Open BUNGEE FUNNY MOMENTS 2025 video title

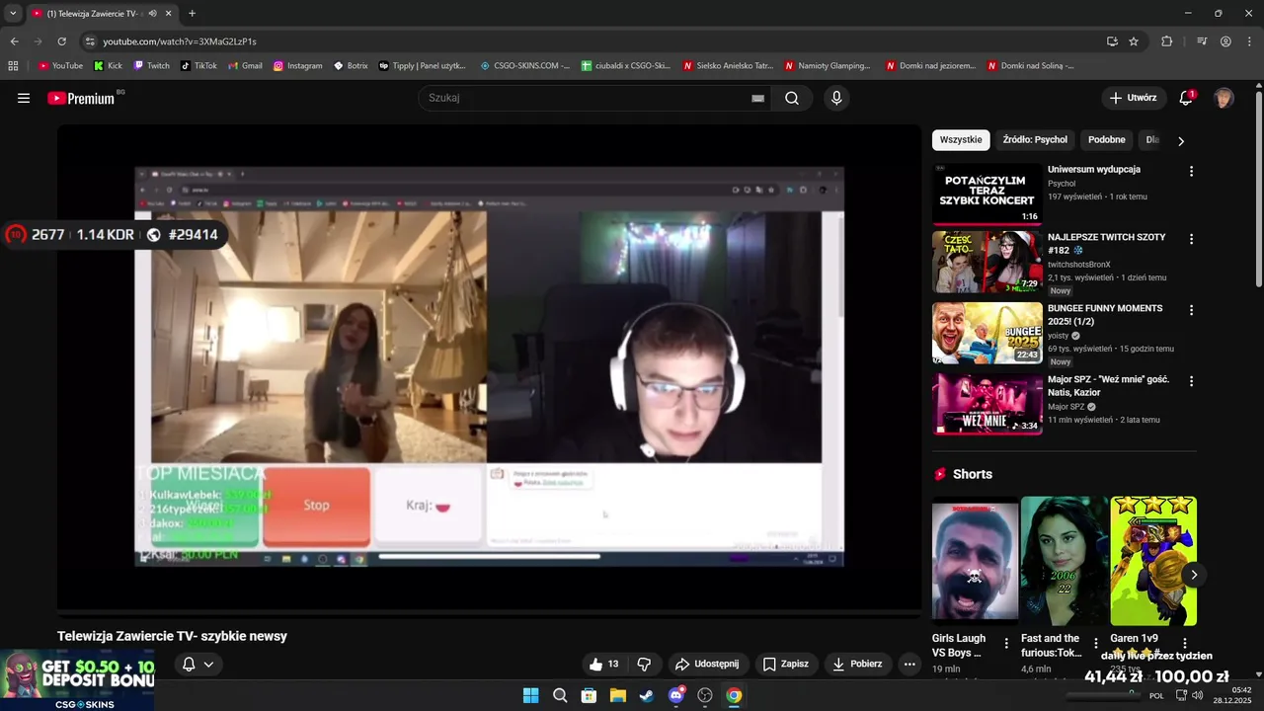point(1105,315)
